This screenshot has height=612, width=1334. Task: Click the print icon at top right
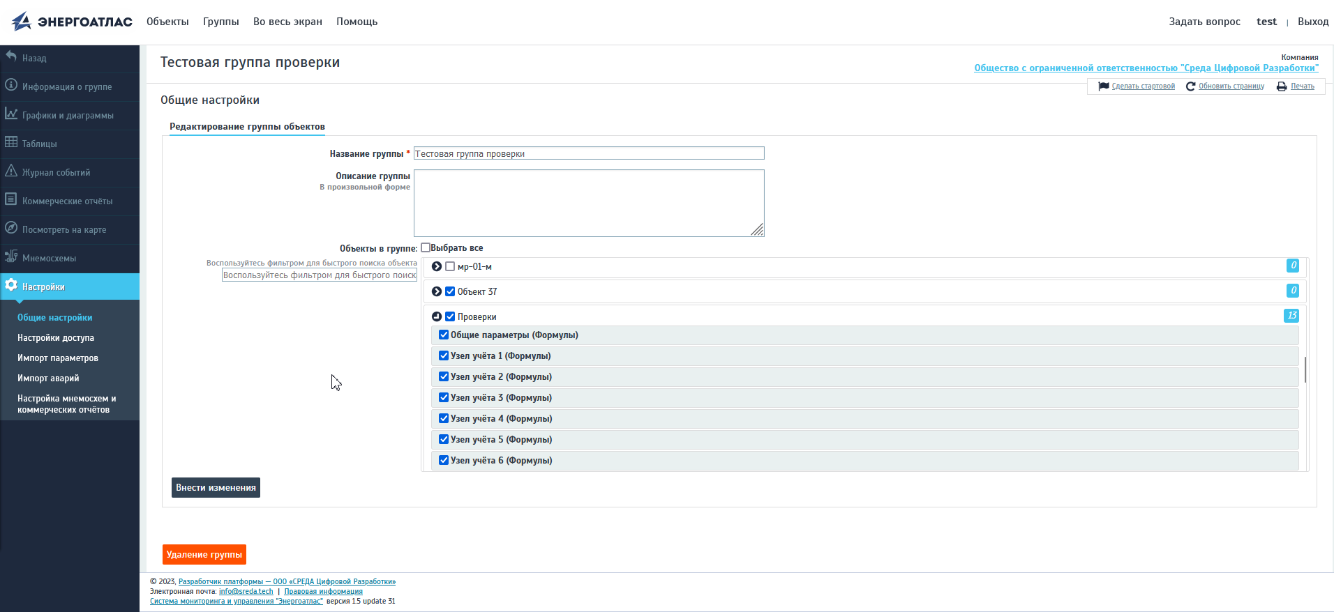tap(1282, 86)
